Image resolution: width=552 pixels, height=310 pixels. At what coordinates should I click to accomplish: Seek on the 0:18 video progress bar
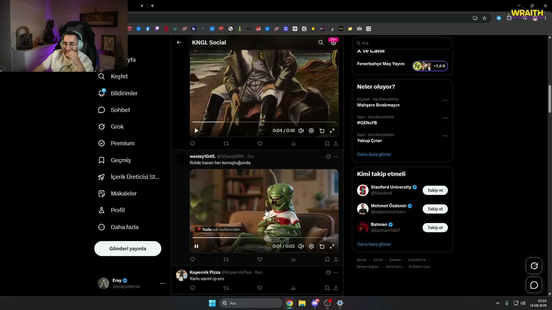pos(264,122)
